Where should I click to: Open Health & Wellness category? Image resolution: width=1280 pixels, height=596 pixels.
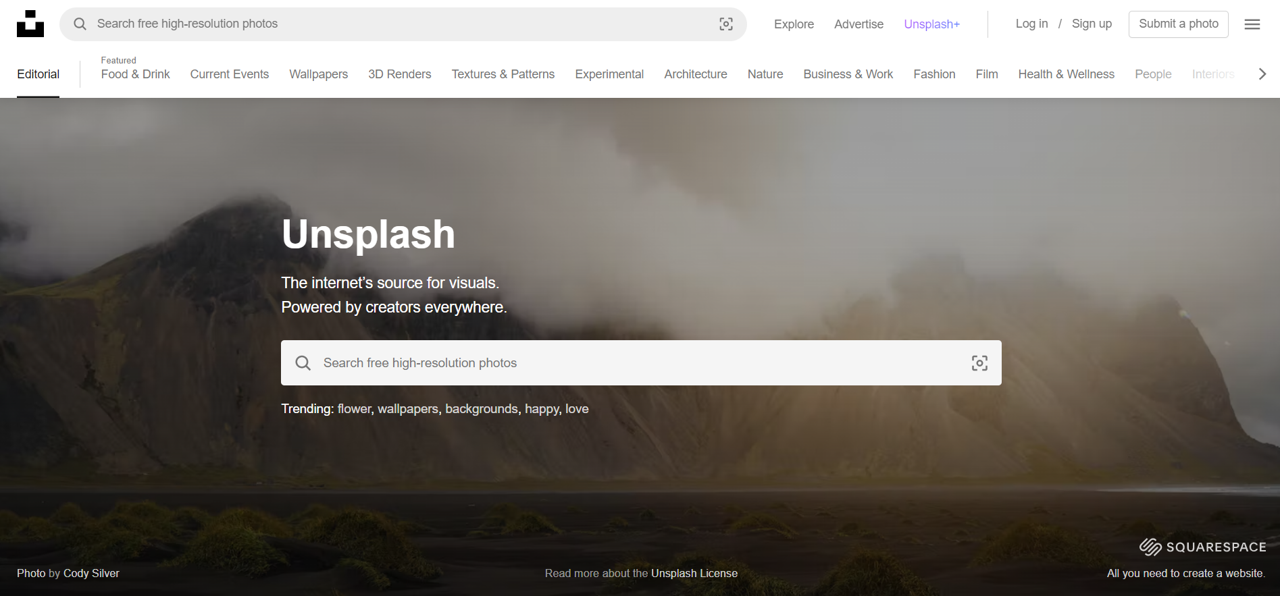pyautogui.click(x=1067, y=74)
